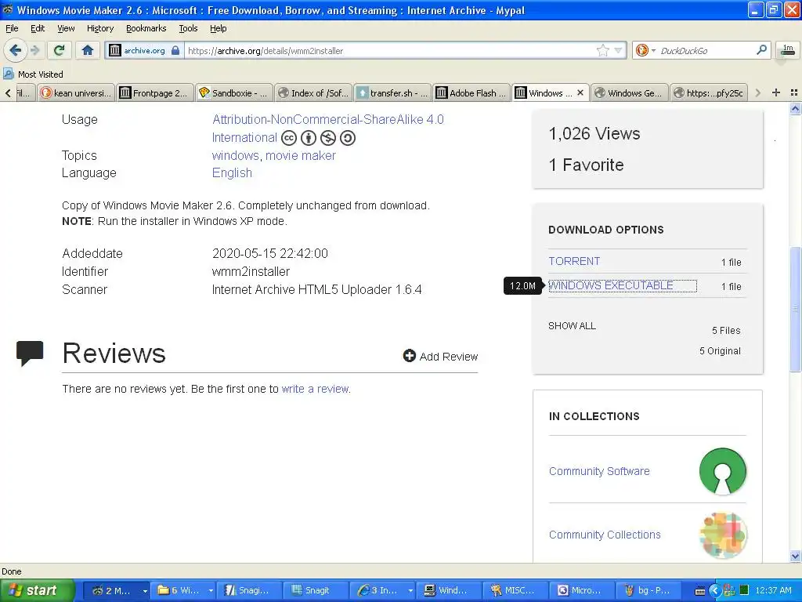Switch to the Index of /Sof... tab
Screen dimensions: 802x602
point(313,92)
